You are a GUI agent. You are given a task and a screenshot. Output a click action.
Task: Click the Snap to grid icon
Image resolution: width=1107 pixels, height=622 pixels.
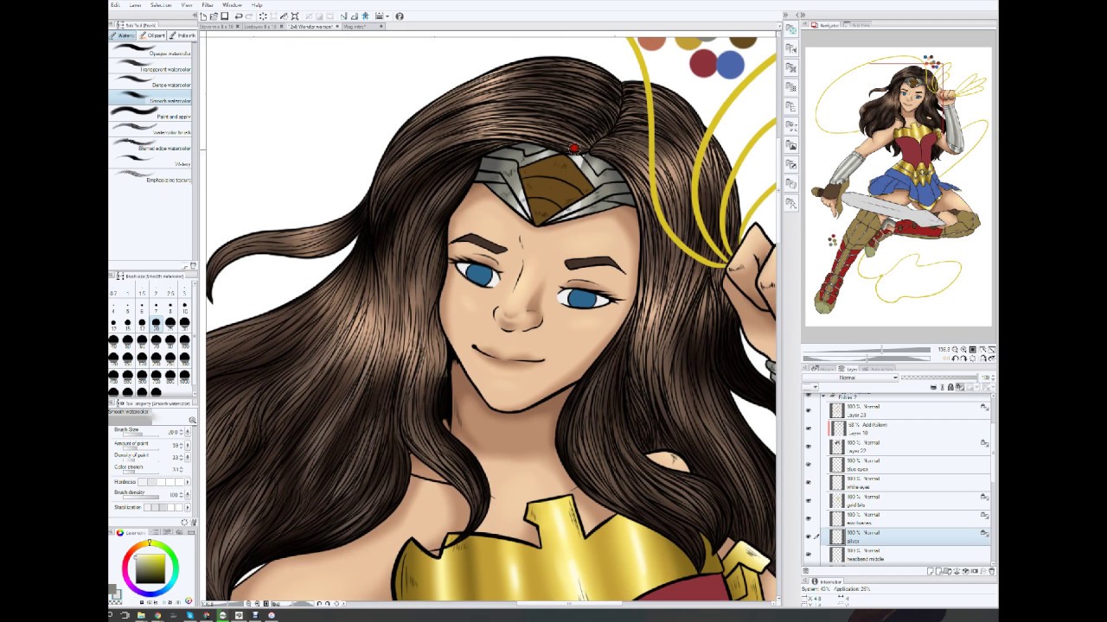366,16
